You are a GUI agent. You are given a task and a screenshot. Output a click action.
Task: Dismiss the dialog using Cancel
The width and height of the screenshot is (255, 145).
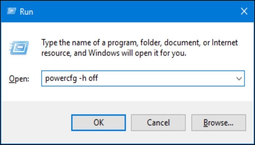(x=158, y=123)
